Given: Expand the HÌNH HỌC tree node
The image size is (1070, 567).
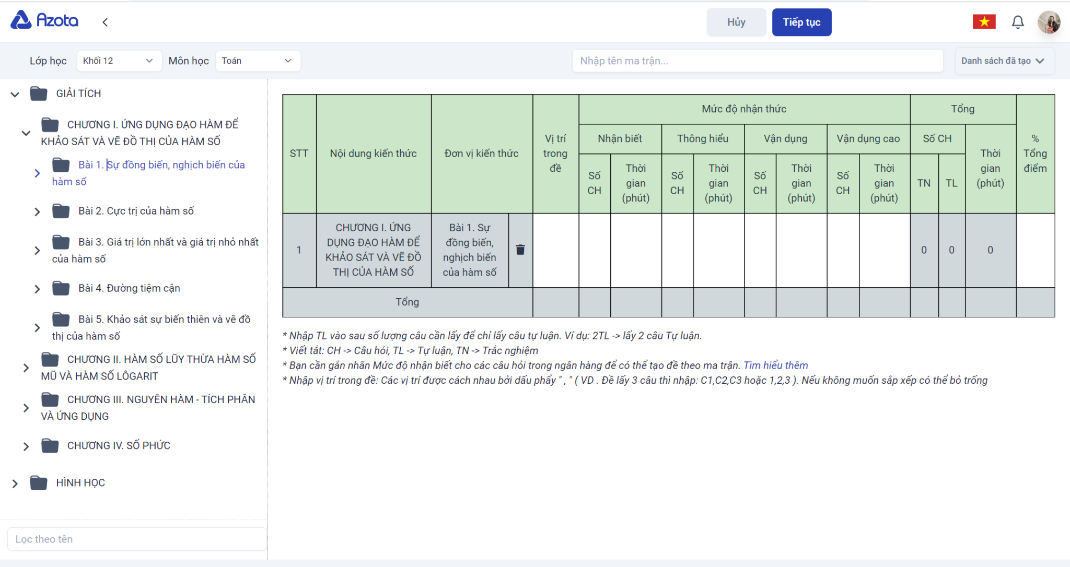Looking at the screenshot, I should [x=15, y=483].
